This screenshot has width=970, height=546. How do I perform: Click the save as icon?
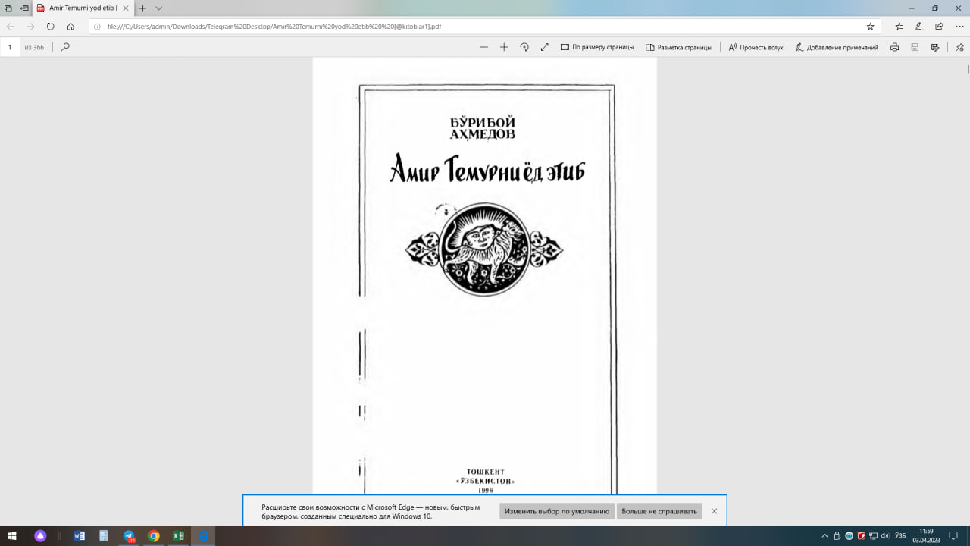pos(935,47)
